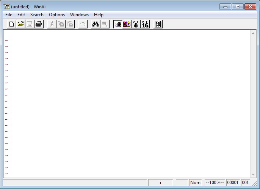The width and height of the screenshot is (260, 189).
Task: Click the scrollbar up arrow
Action: 253,33
